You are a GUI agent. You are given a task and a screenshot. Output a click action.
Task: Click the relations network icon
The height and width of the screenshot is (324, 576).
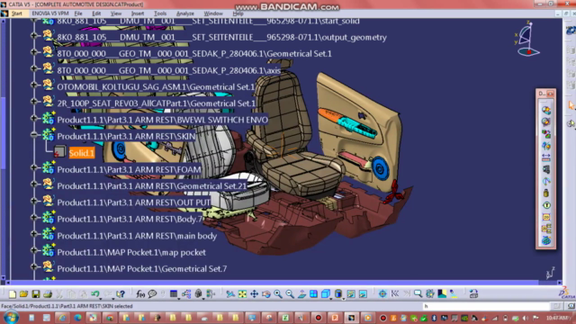186,294
